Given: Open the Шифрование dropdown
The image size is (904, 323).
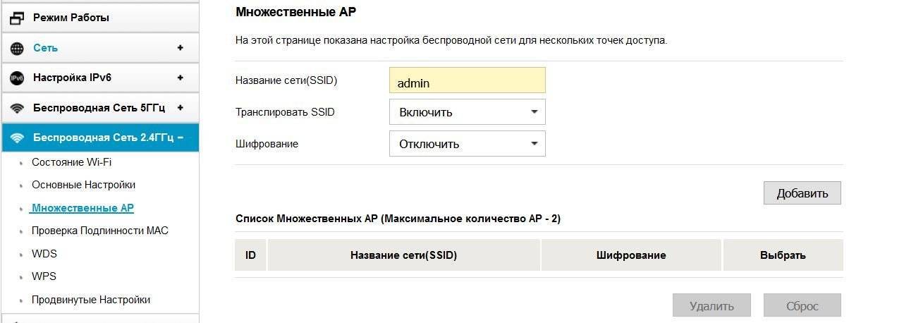Looking at the screenshot, I should 467,144.
